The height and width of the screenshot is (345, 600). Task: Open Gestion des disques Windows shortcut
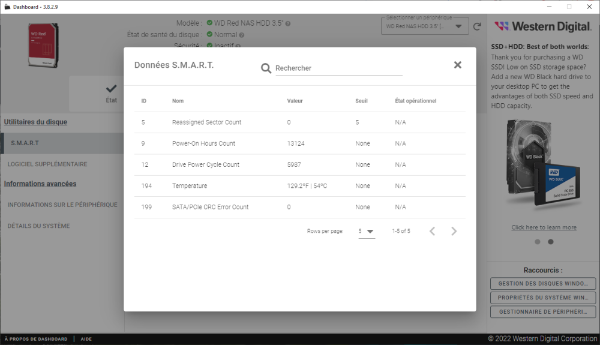(543, 283)
